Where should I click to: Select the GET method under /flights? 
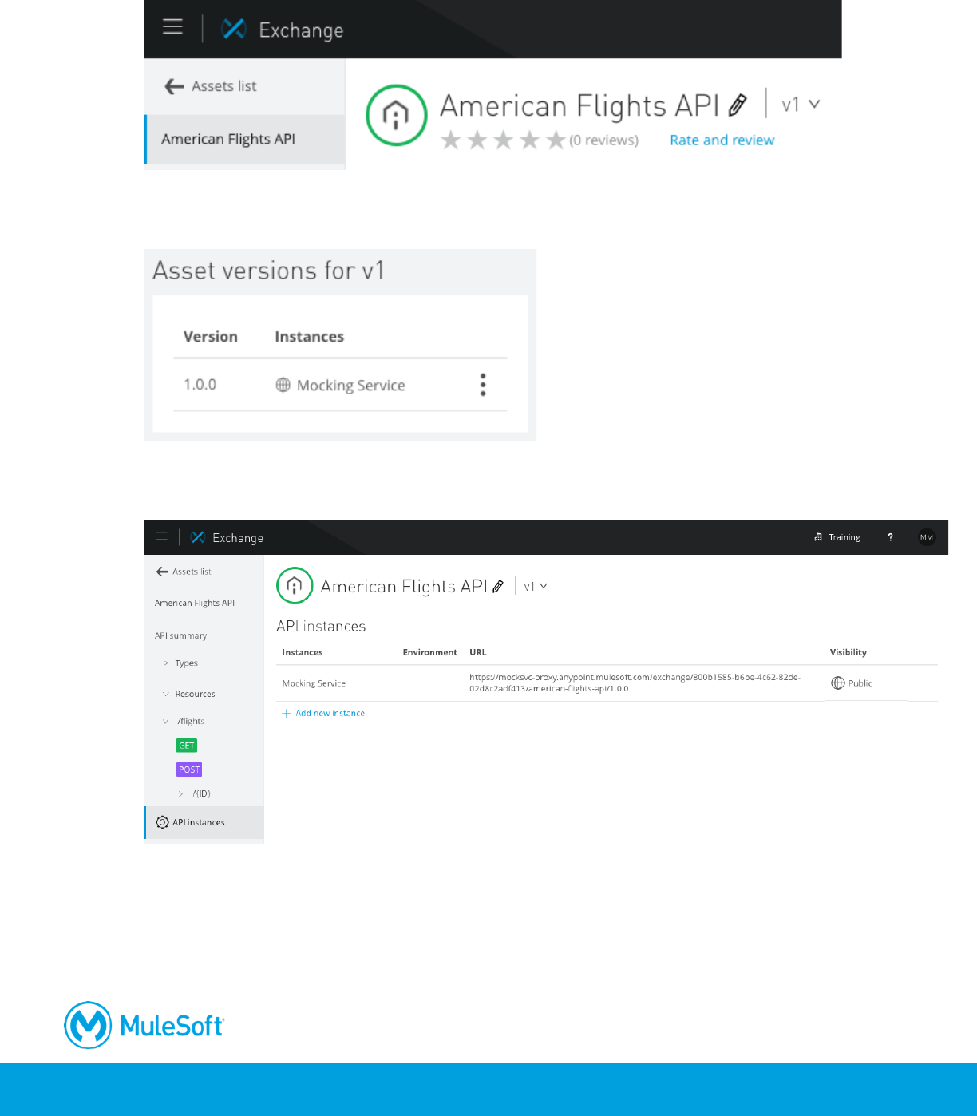(x=187, y=746)
